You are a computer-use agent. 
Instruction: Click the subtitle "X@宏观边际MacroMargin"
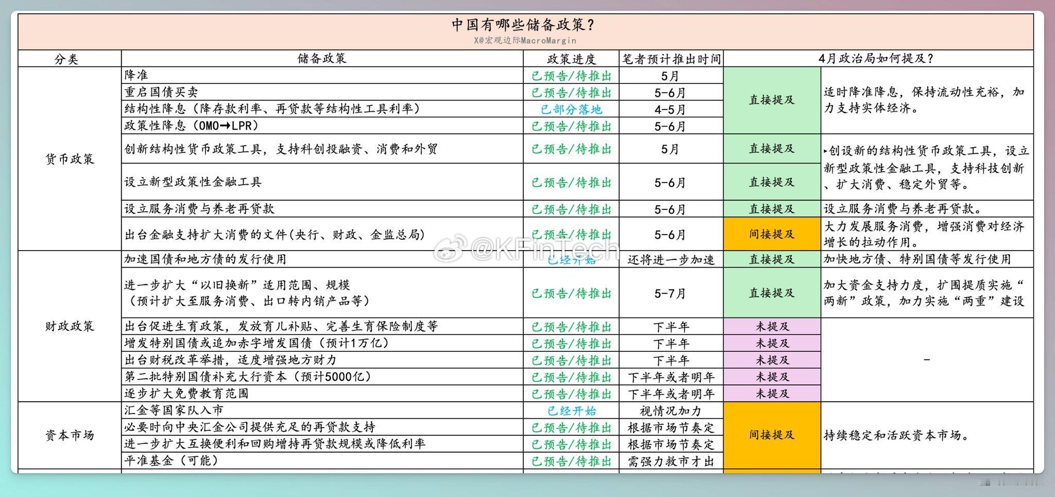(x=525, y=40)
